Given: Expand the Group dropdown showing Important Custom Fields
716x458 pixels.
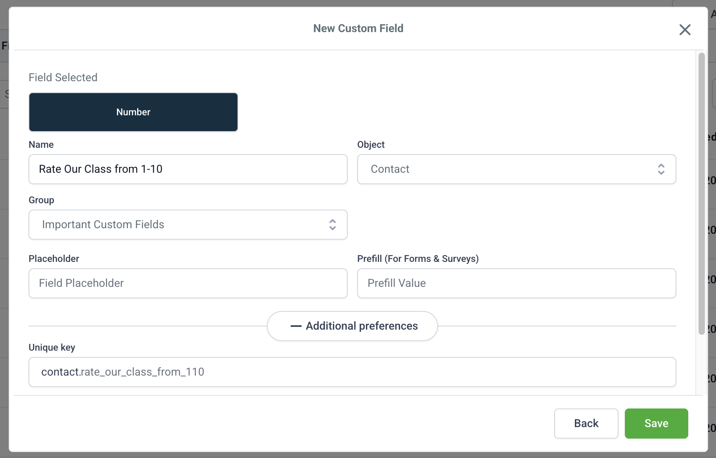Looking at the screenshot, I should [x=178, y=225].
